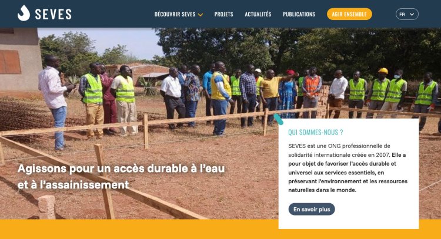Viewport: 441px width, 239px height.
Task: Click the hero headline about accès durable à l'eau
Action: (121, 176)
